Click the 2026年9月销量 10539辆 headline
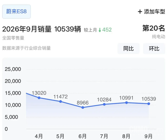Viewport: 167px width, 140px height. pyautogui.click(x=42, y=29)
